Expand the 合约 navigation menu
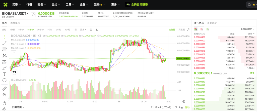The image size is (257, 112). pos(56,5)
